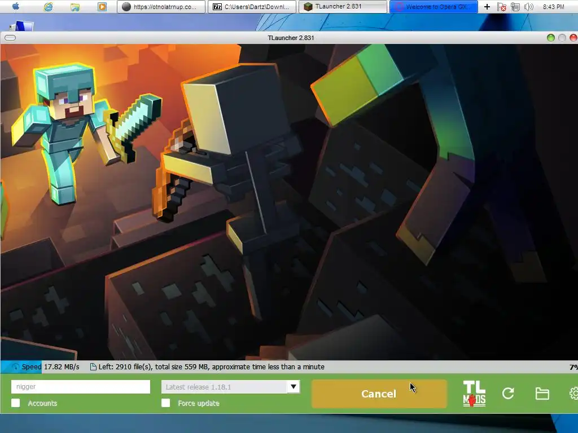
Task: Toggle the Accounts checkbox
Action: pos(15,403)
